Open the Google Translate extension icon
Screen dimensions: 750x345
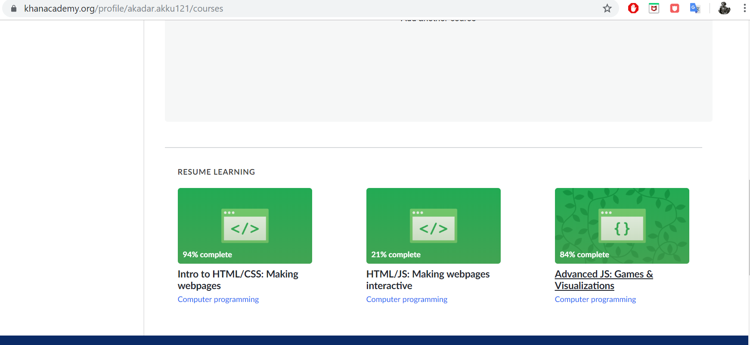point(695,8)
